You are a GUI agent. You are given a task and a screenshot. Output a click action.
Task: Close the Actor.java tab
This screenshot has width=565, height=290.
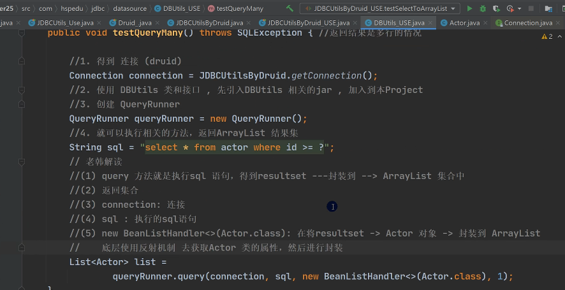point(485,23)
